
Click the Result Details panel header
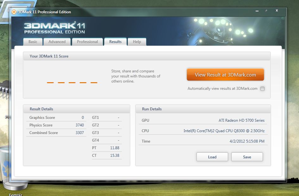77,109
